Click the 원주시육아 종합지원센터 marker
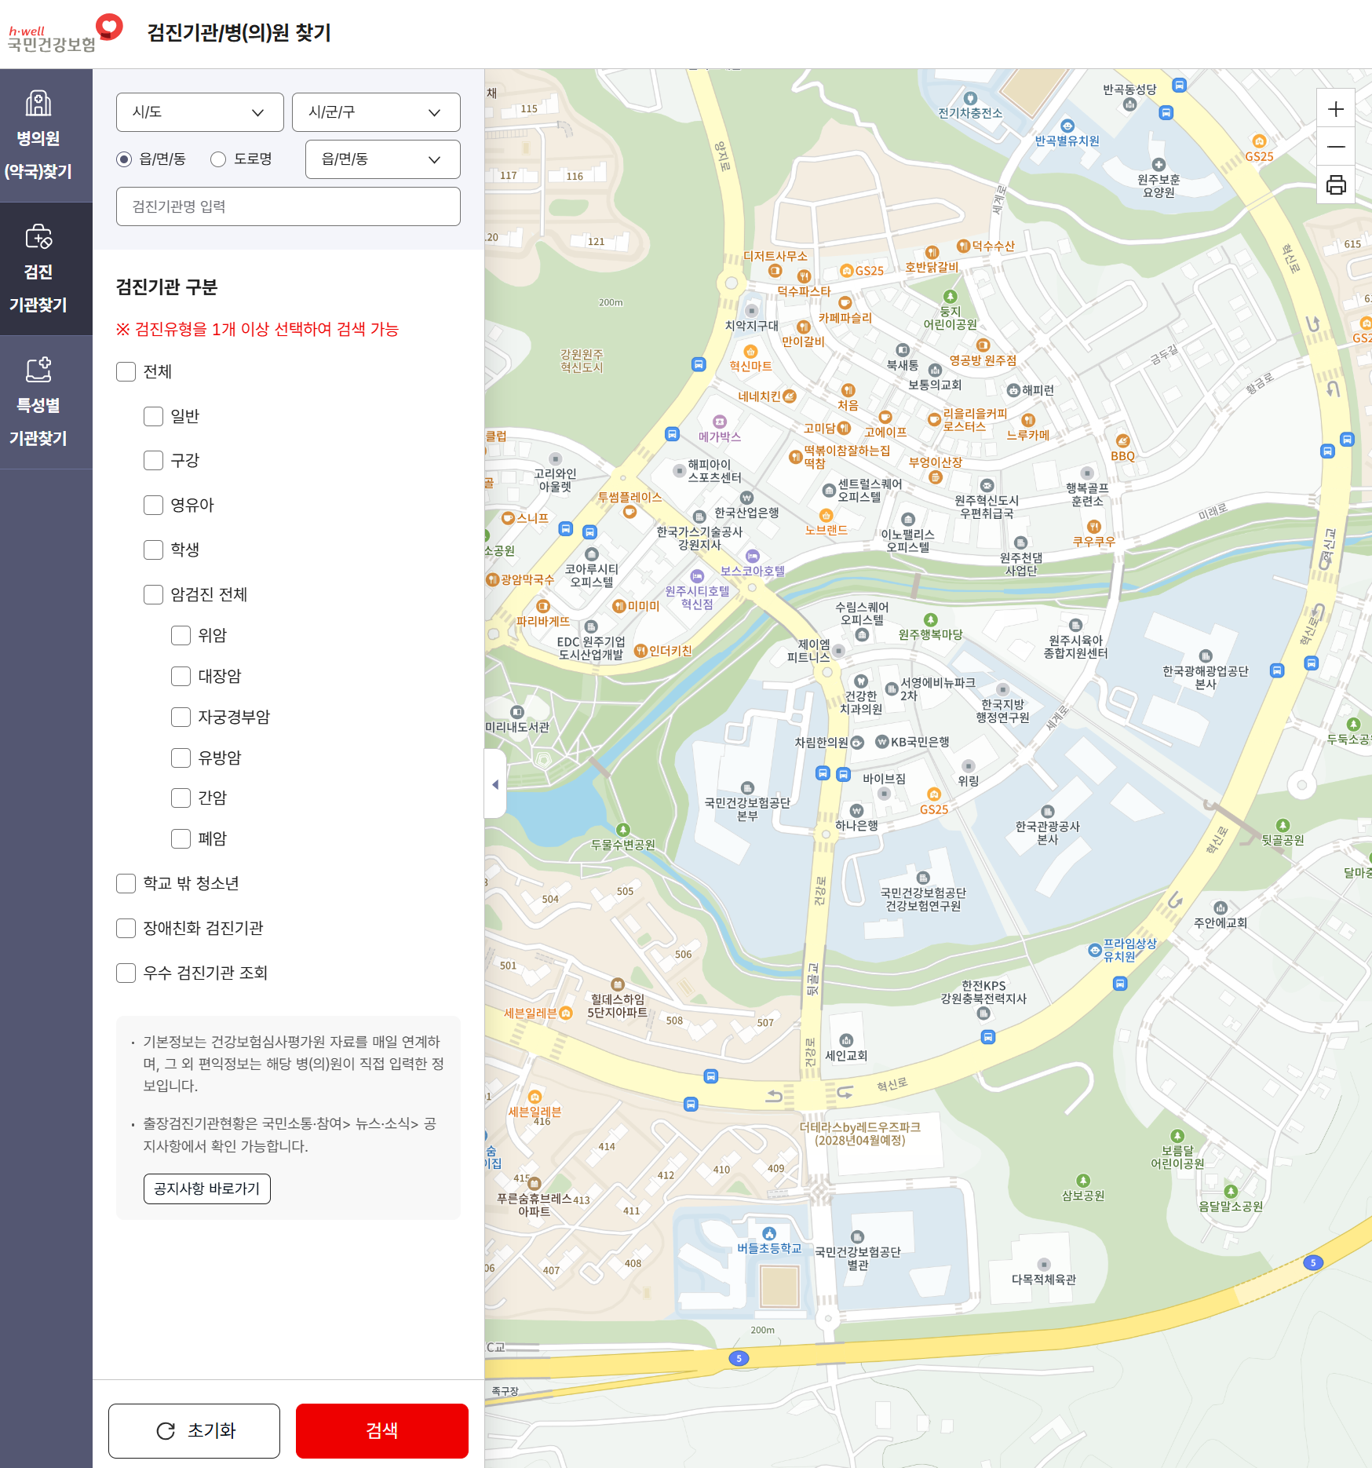The width and height of the screenshot is (1372, 1468). (1076, 626)
